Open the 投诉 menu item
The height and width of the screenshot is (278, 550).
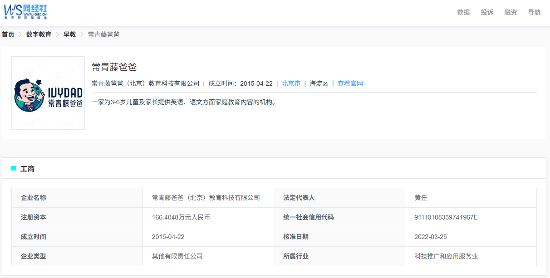click(487, 12)
